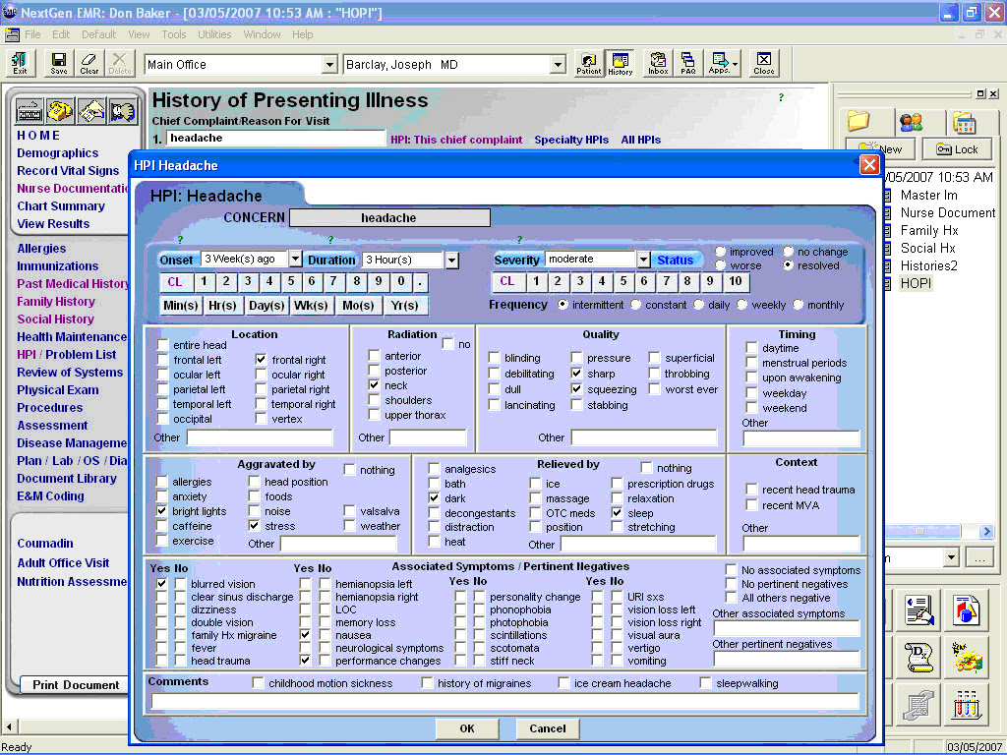Check the upon awakening timing checkbox
Image resolution: width=1007 pixels, height=755 pixels.
coord(751,377)
